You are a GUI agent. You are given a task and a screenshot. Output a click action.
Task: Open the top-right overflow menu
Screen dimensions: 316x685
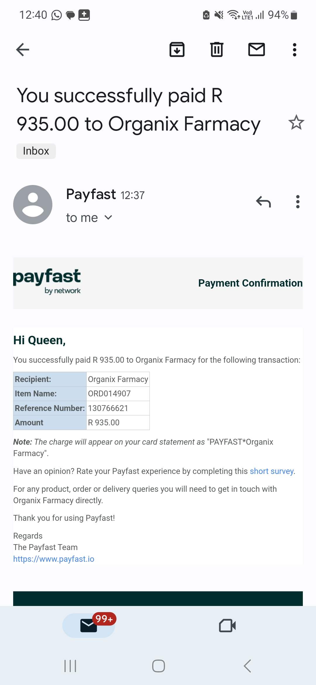[x=295, y=50]
